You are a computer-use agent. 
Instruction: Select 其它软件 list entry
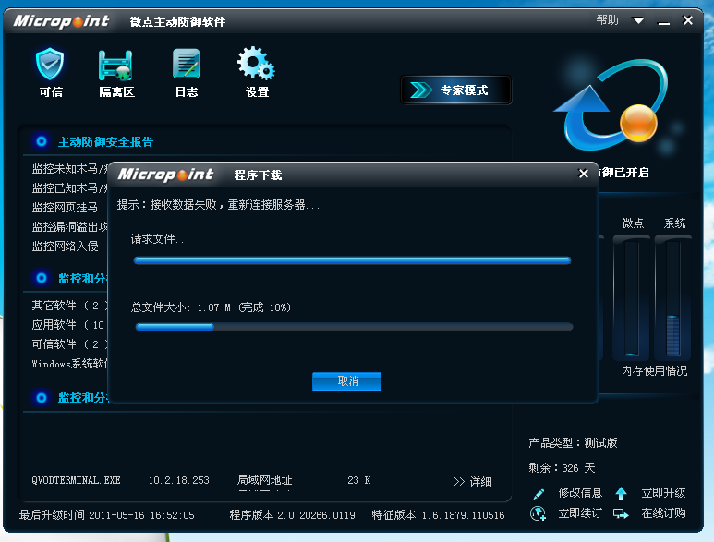[x=69, y=306]
